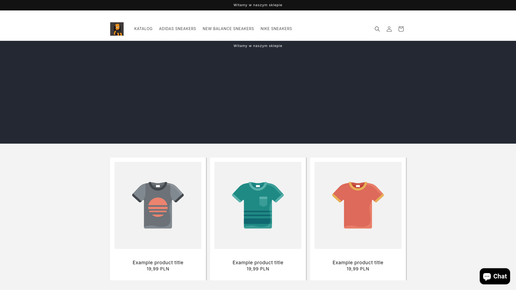This screenshot has width=516, height=290.
Task: Click the 19,99 PLN price under gray t-shirt
Action: pyautogui.click(x=158, y=269)
